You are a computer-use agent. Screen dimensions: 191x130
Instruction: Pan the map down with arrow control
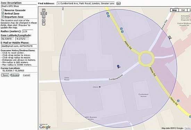(x=44, y=17)
